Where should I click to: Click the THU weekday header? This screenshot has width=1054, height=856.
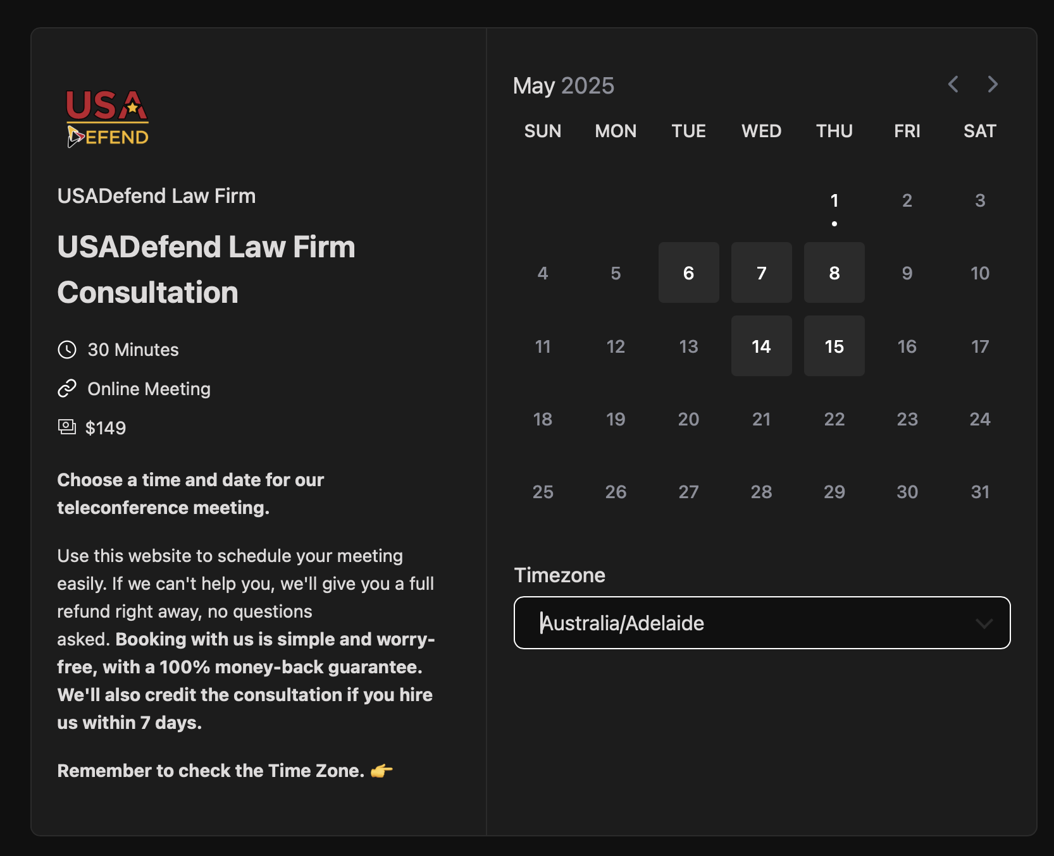click(x=834, y=131)
